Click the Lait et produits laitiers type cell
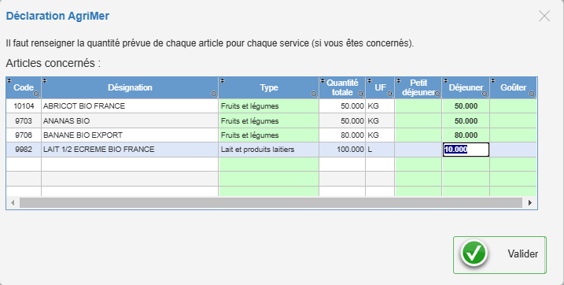This screenshot has height=285, width=564. coord(269,150)
